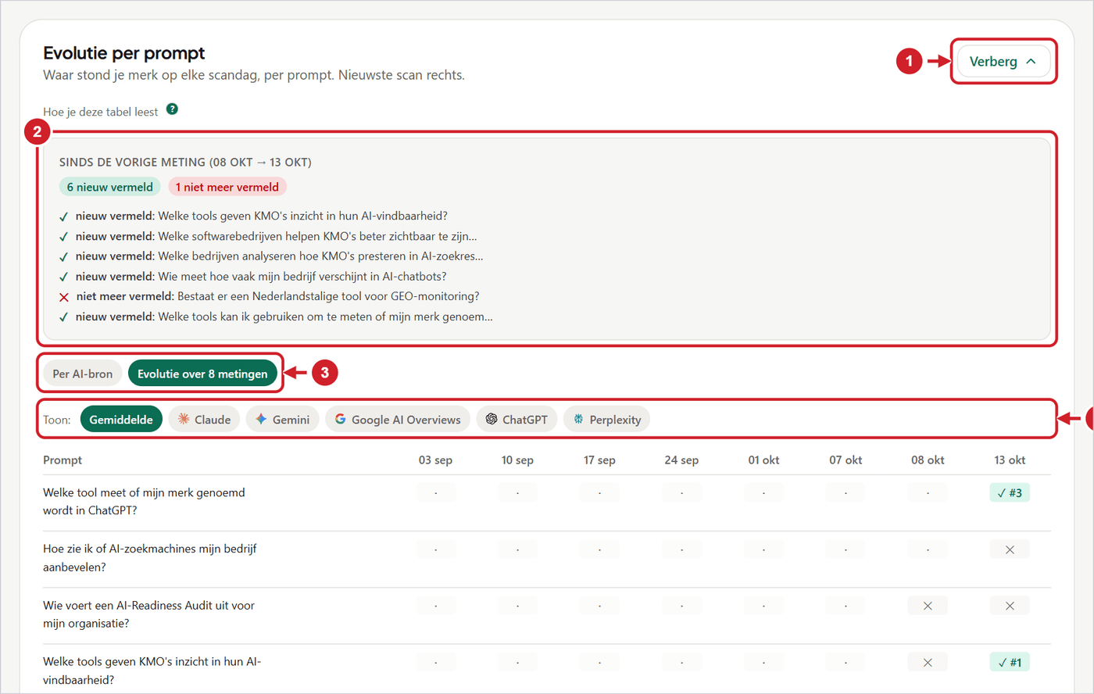The height and width of the screenshot is (694, 1094).
Task: Click the Perplexity logo icon
Action: [x=578, y=419]
